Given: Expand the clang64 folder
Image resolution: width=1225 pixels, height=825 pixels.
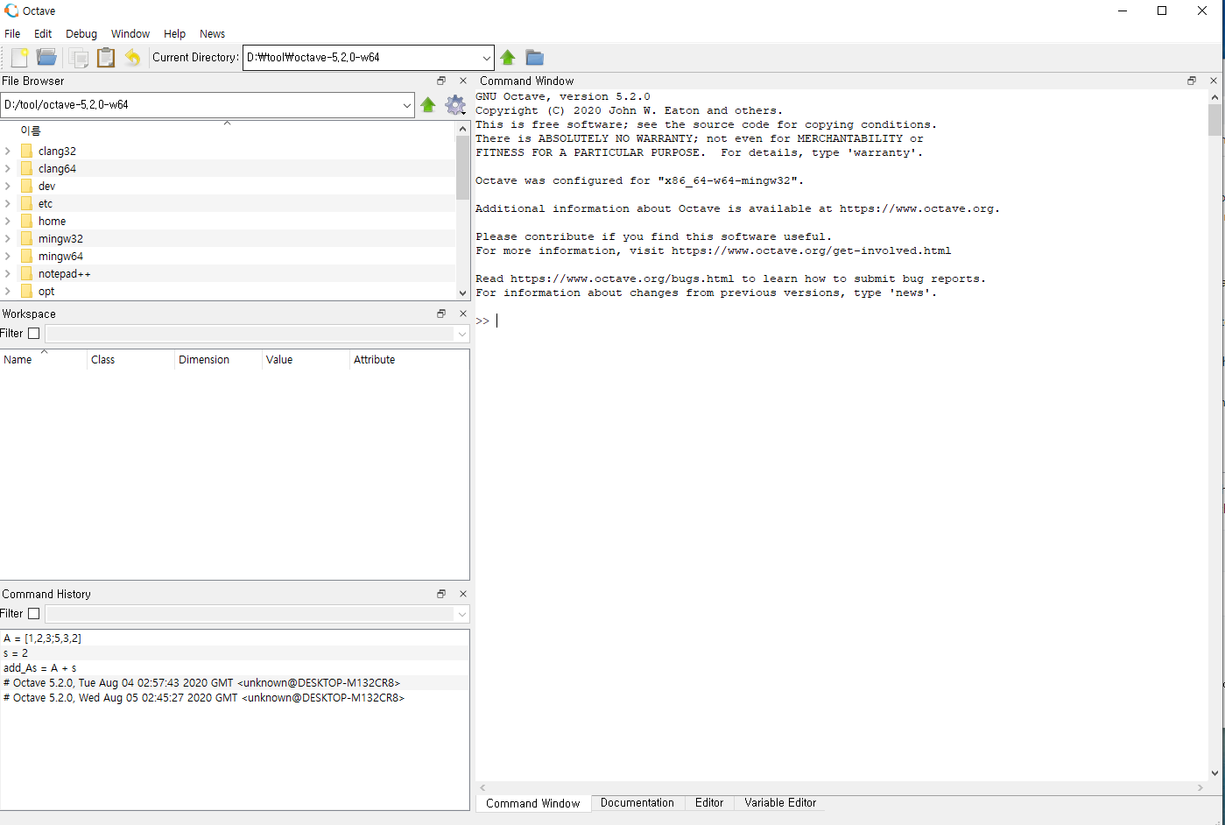Looking at the screenshot, I should [8, 168].
